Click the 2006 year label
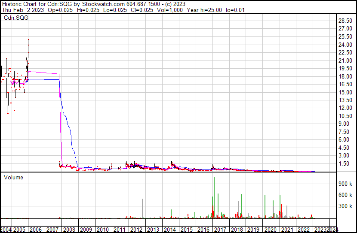The width and height of the screenshot is (357, 233). pos(36,230)
